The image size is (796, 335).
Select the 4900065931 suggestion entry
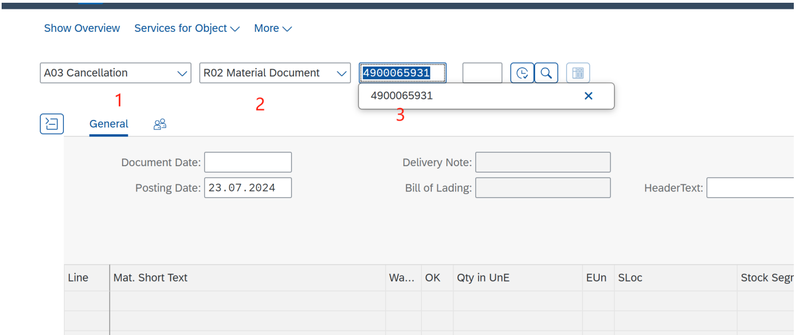pyautogui.click(x=402, y=96)
